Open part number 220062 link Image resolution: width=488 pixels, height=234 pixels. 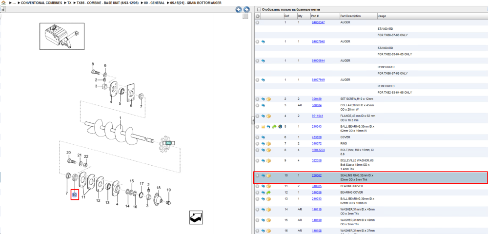coord(317,175)
